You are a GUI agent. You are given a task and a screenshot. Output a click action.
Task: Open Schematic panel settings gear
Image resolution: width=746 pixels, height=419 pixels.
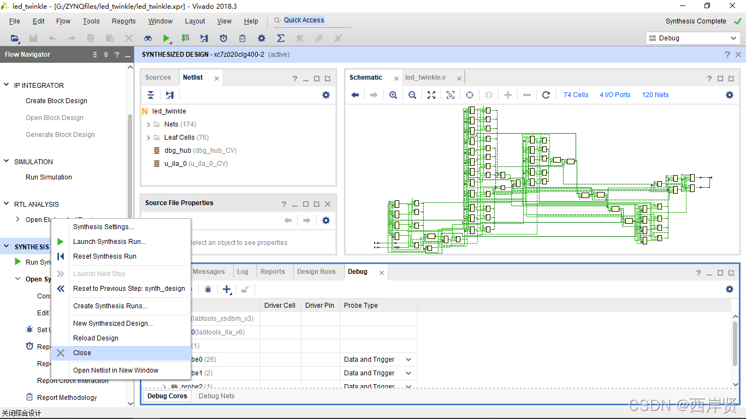coord(730,95)
